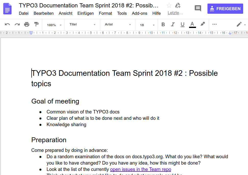The height and width of the screenshot is (175, 248).
Task: Open the Format menu
Action: coord(106,13)
